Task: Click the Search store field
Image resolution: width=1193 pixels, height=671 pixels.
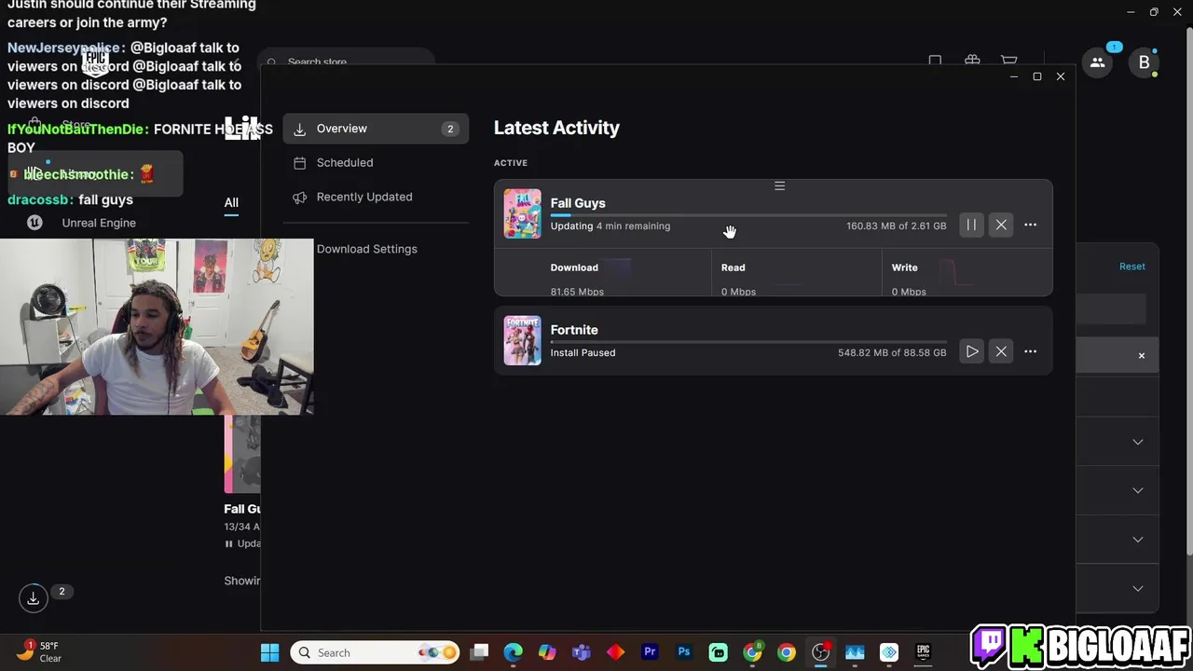Action: [347, 60]
